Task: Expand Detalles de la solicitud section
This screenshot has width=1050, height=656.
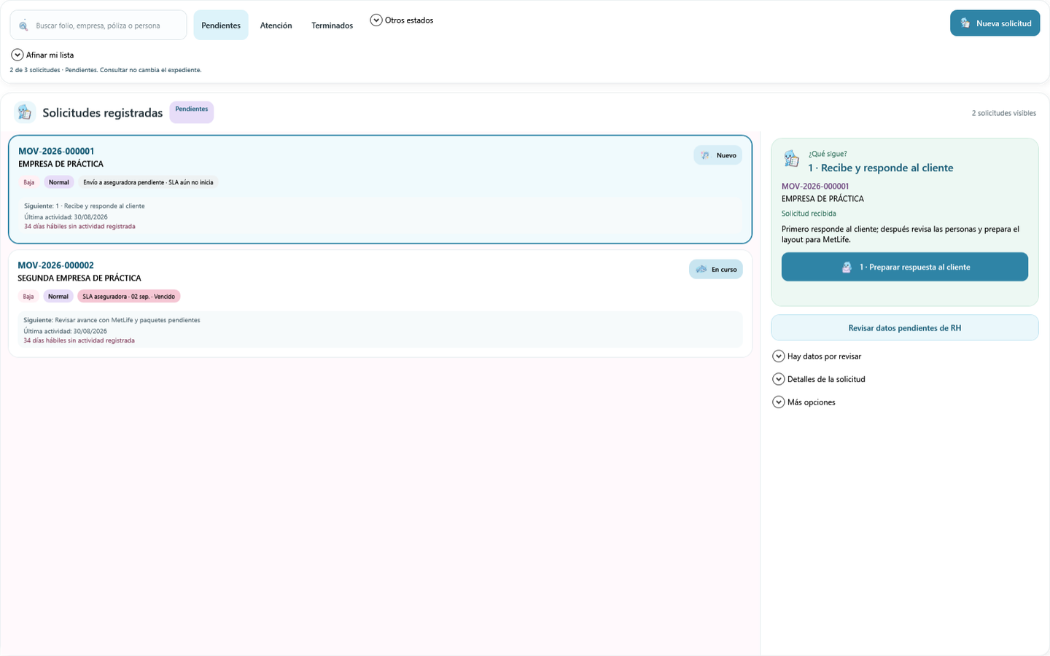Action: tap(819, 379)
